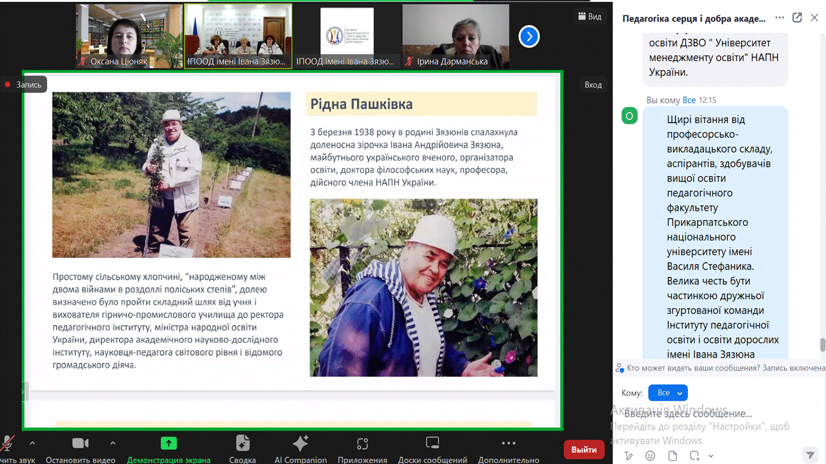This screenshot has width=826, height=464.
Task: Launch AI Companion from the toolbar
Action: (300, 449)
